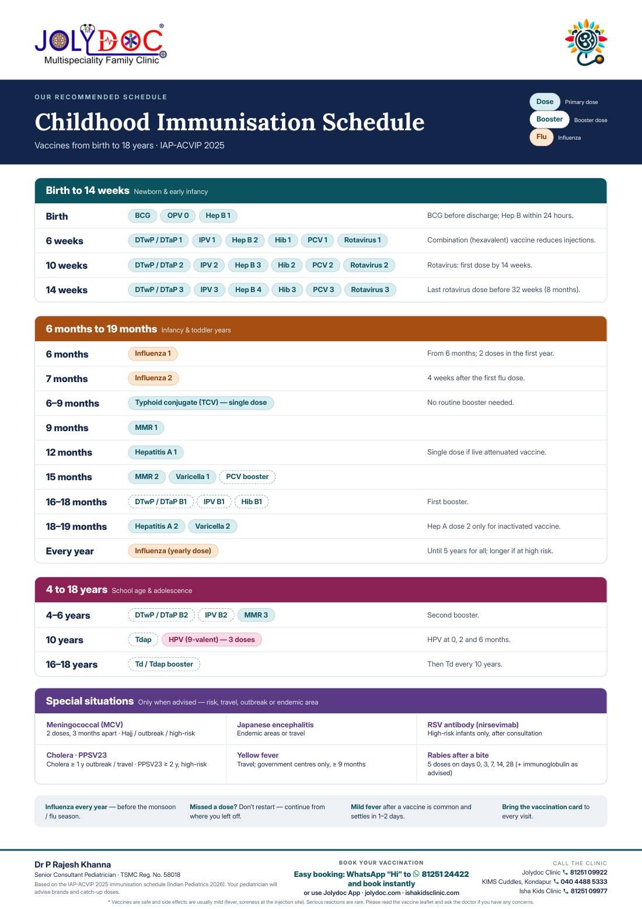Click the 'Missed a dose?' tip text

click(x=213, y=807)
